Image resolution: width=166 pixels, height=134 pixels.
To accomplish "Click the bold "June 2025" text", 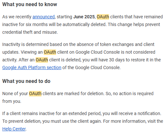I will click(84, 17).
